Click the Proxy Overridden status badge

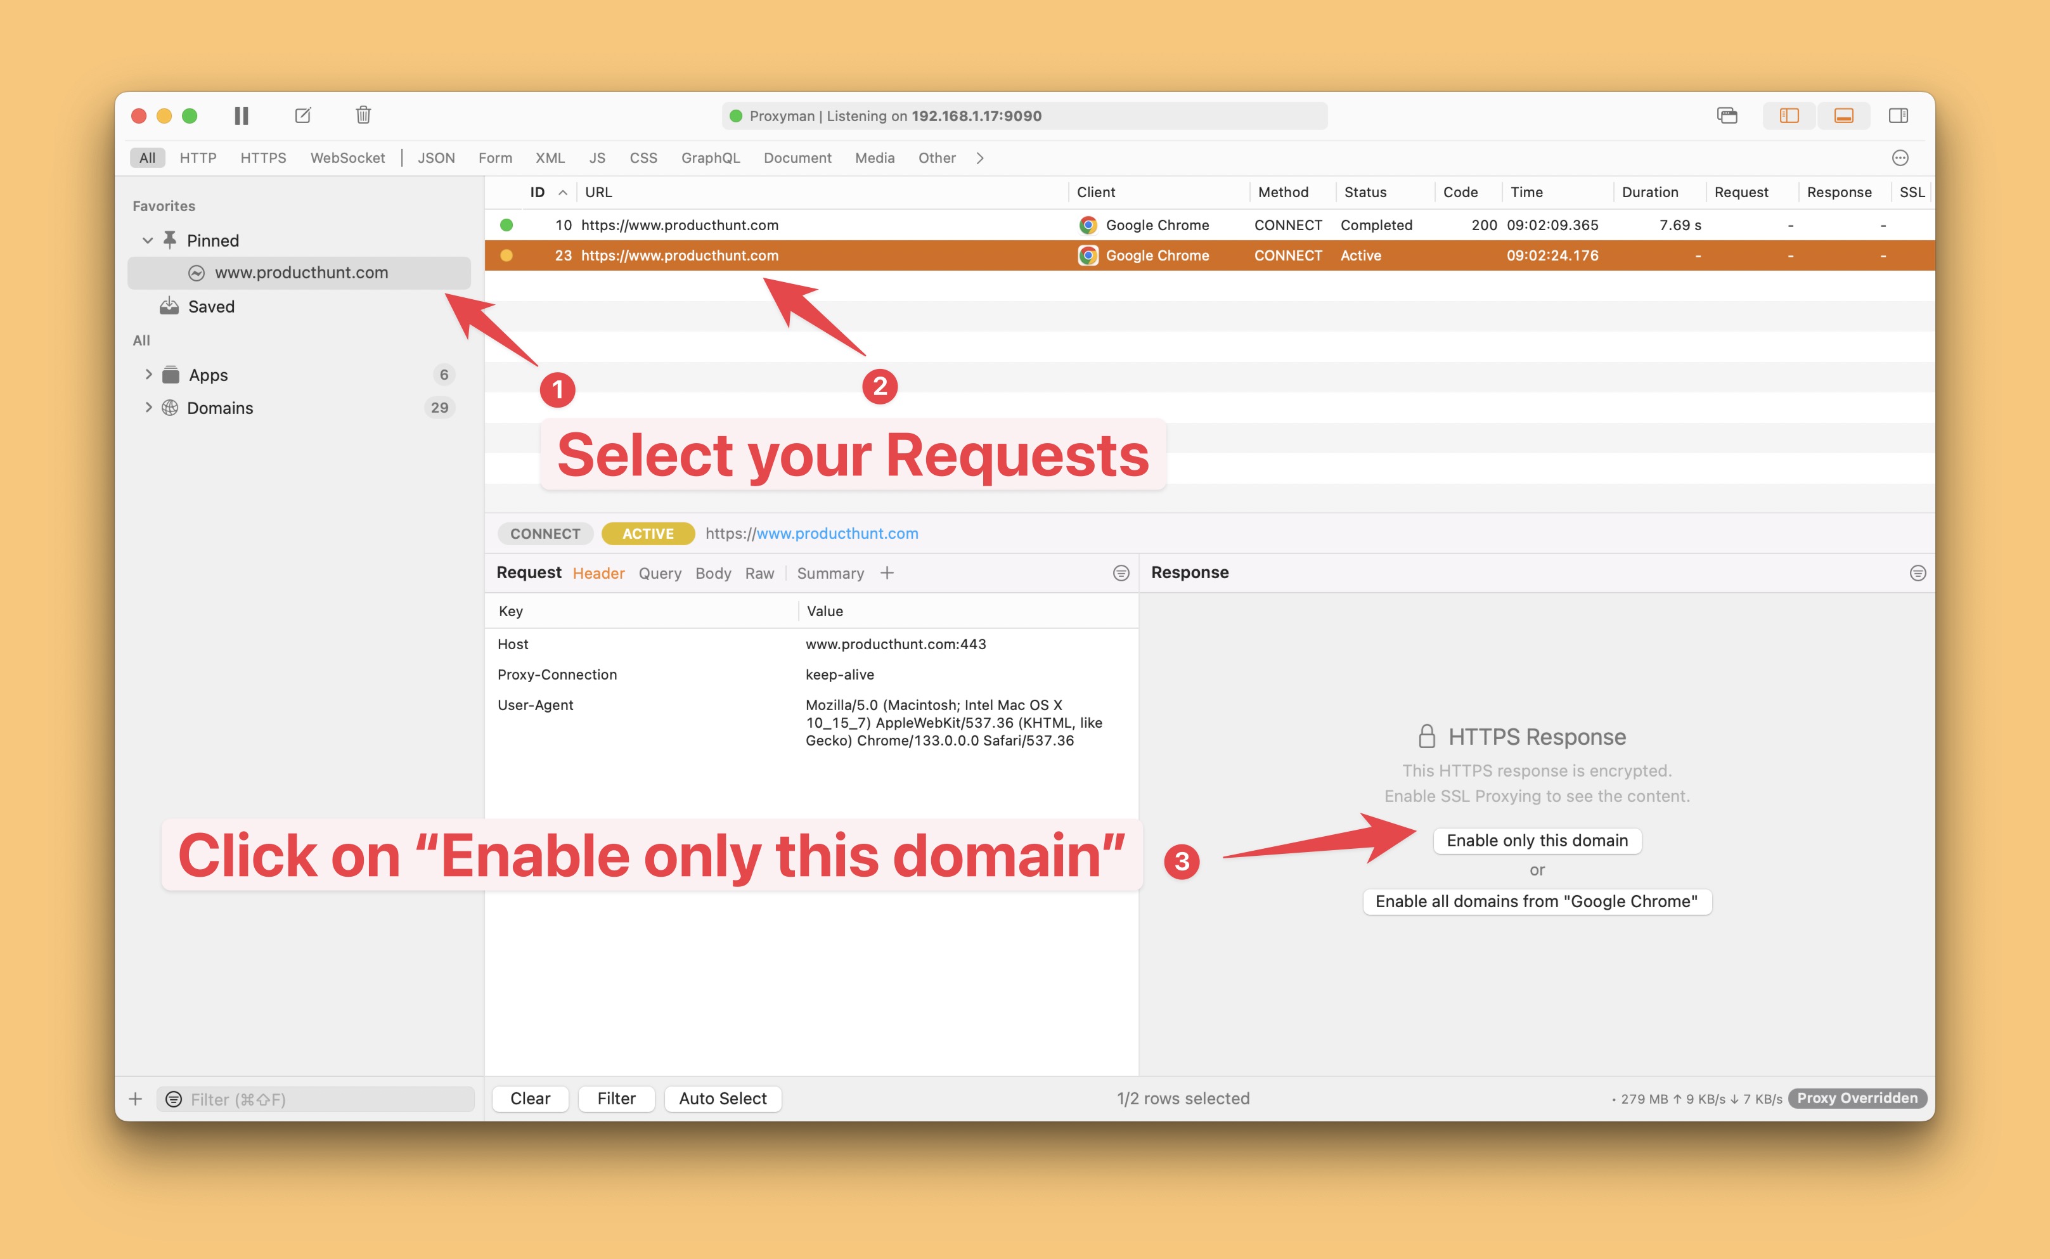[x=1857, y=1098]
